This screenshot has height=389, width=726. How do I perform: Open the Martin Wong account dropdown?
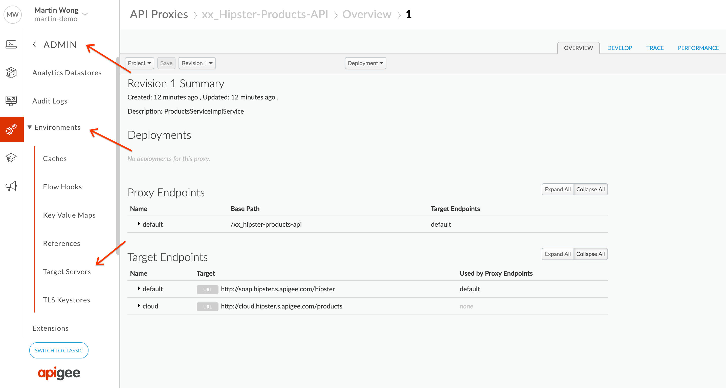point(85,14)
